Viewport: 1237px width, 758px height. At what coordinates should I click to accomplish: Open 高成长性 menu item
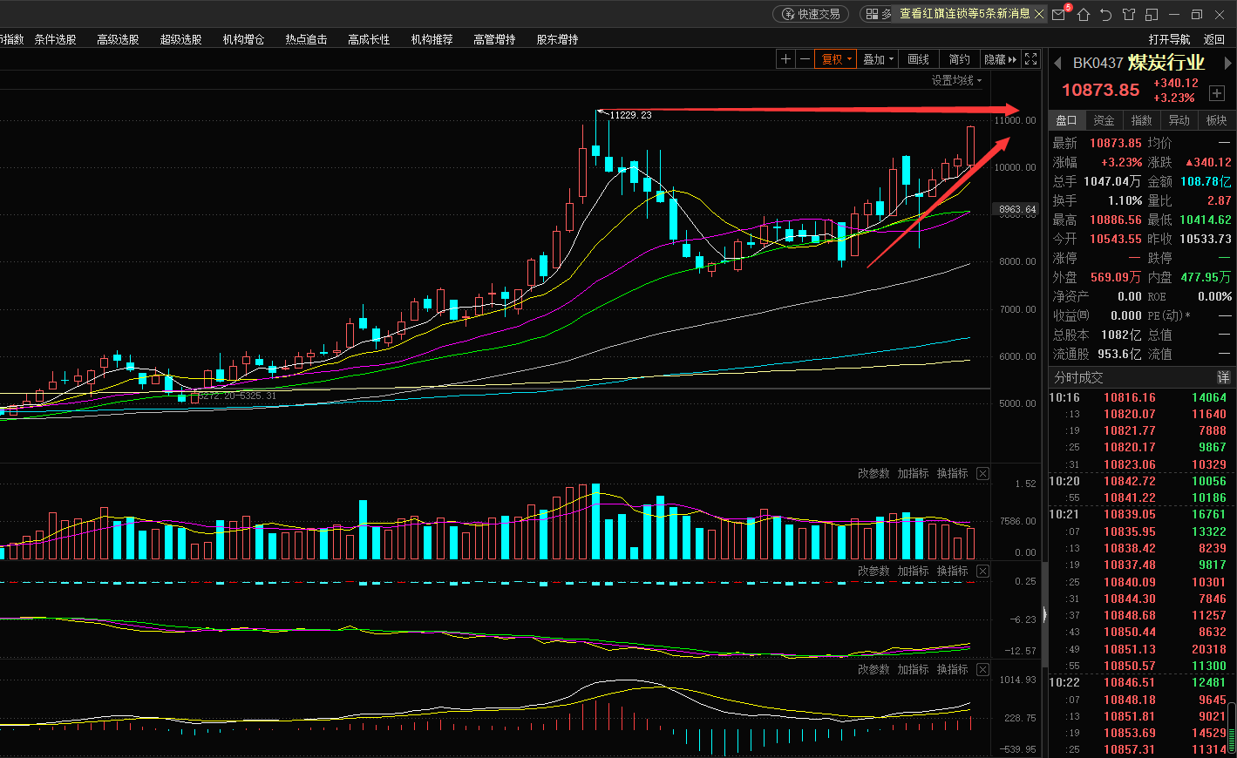pos(370,39)
